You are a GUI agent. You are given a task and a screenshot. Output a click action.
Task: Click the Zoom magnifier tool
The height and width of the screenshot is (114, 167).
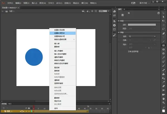click(x=164, y=102)
